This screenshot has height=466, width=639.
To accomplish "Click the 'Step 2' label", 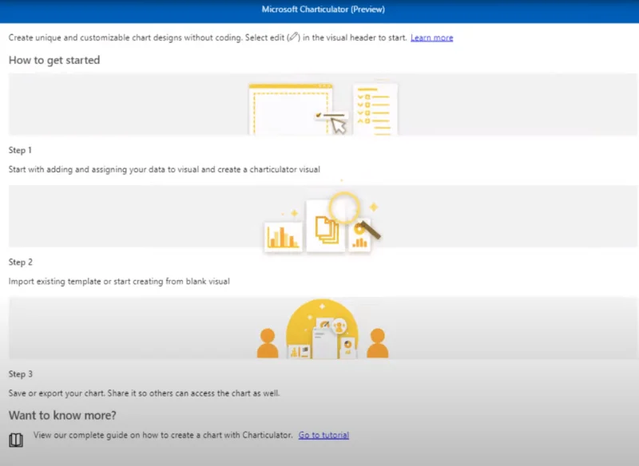I will tap(21, 262).
